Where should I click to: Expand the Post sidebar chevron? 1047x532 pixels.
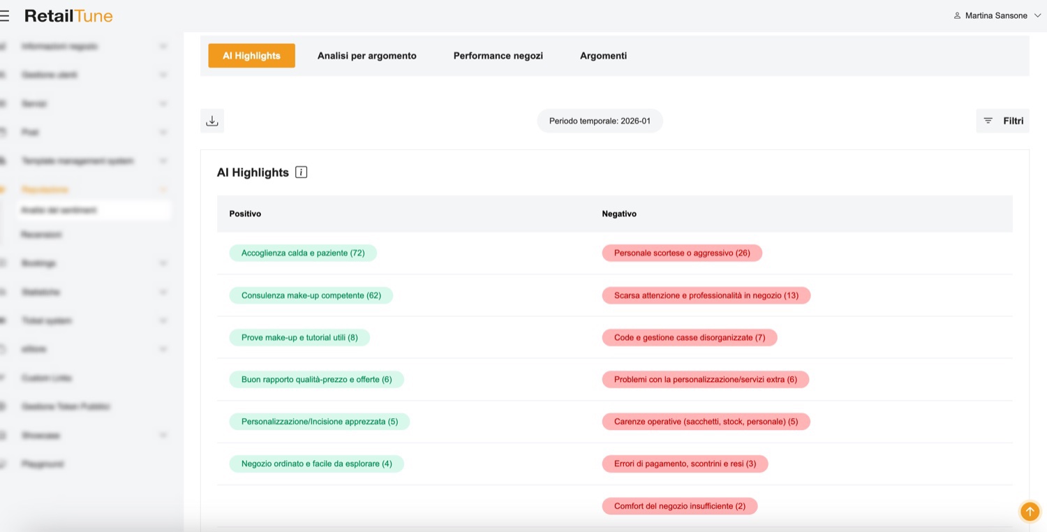point(163,132)
